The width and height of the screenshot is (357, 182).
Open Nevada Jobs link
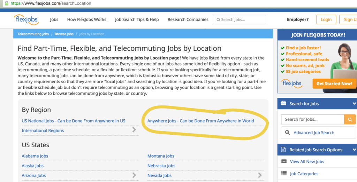click(x=159, y=176)
